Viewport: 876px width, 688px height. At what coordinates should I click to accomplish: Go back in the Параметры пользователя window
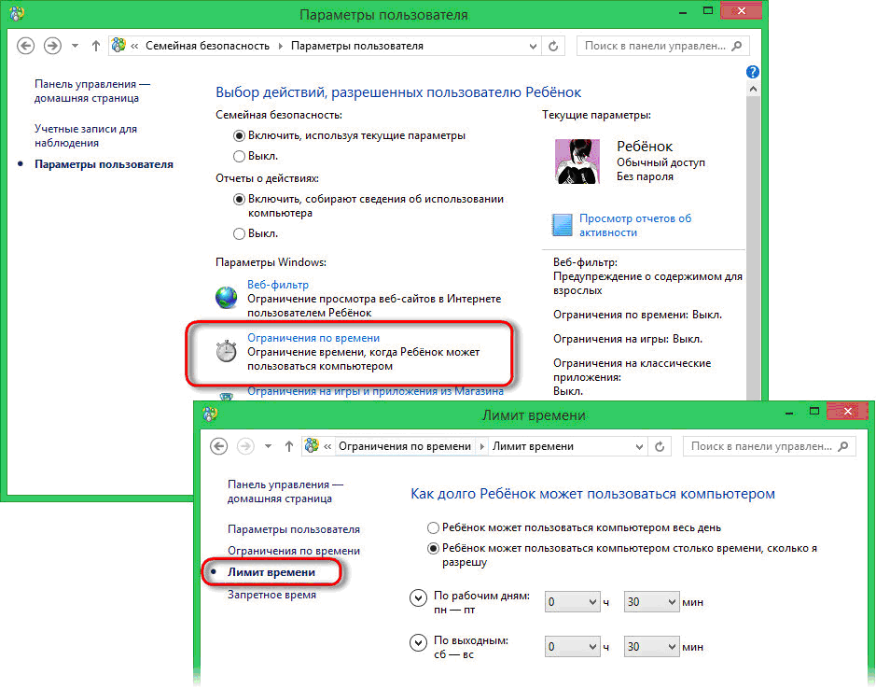(26, 46)
